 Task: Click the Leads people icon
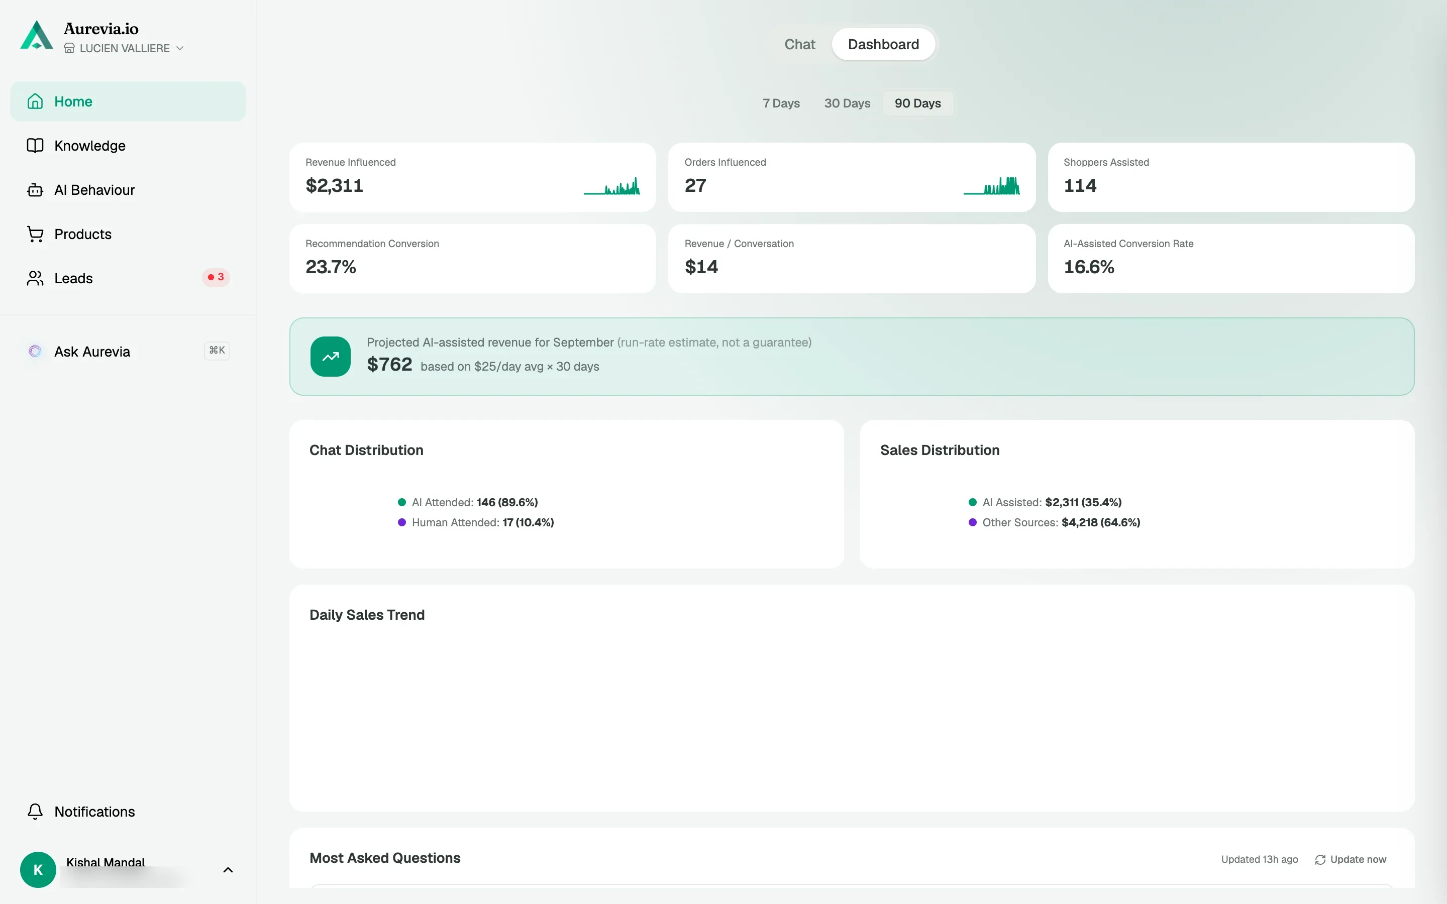35,279
